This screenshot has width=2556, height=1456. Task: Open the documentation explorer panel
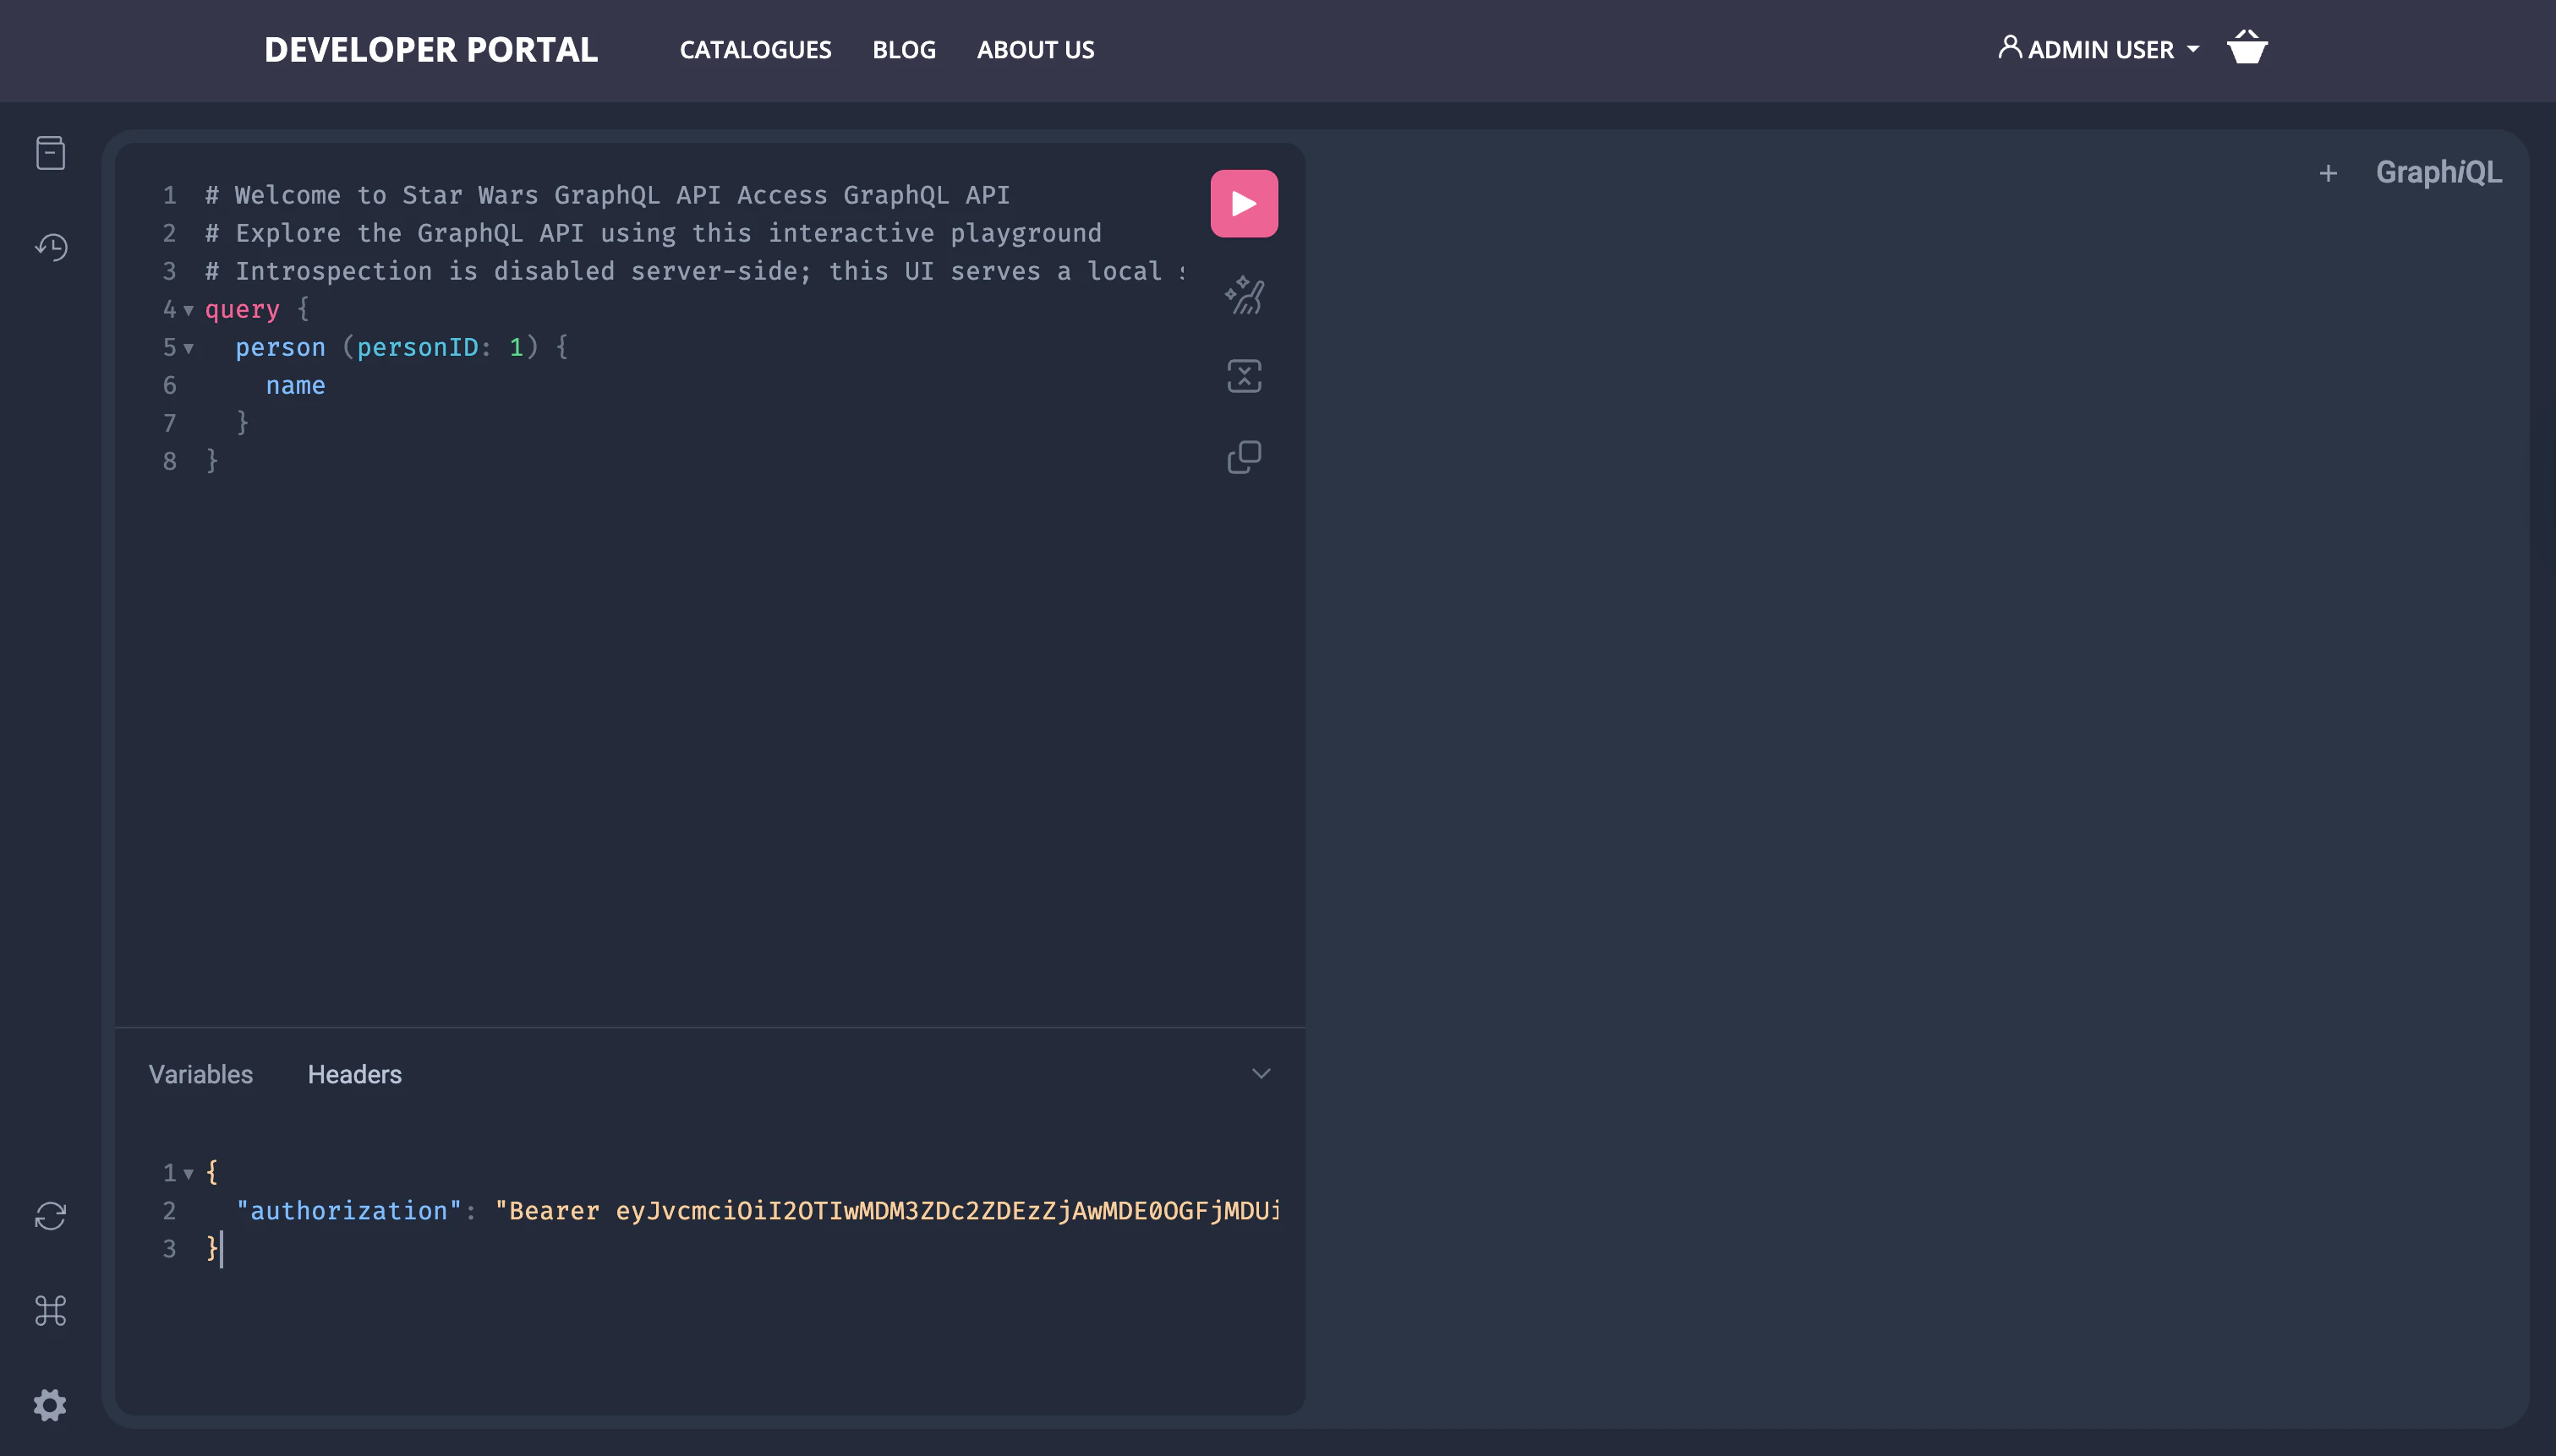point(50,152)
